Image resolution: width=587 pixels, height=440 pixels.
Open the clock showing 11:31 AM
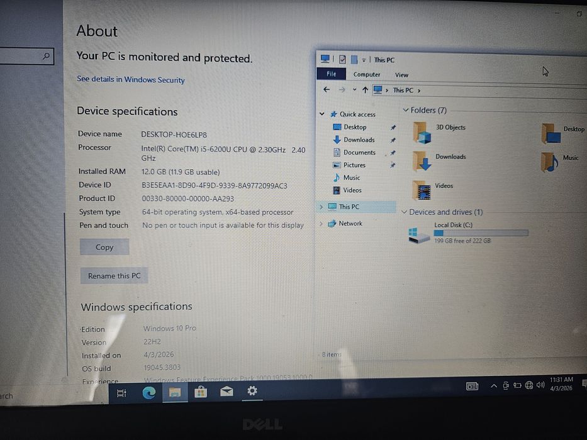click(562, 384)
